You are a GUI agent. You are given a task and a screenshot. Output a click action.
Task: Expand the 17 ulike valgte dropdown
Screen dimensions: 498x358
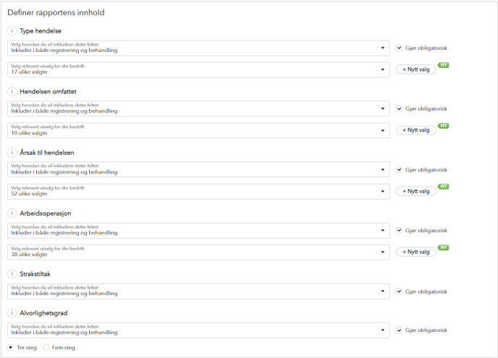pos(198,69)
